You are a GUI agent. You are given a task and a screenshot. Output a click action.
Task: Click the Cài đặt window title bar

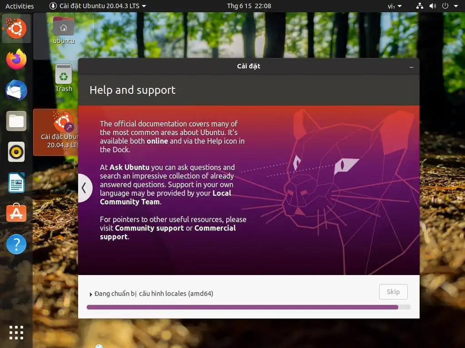pos(248,66)
